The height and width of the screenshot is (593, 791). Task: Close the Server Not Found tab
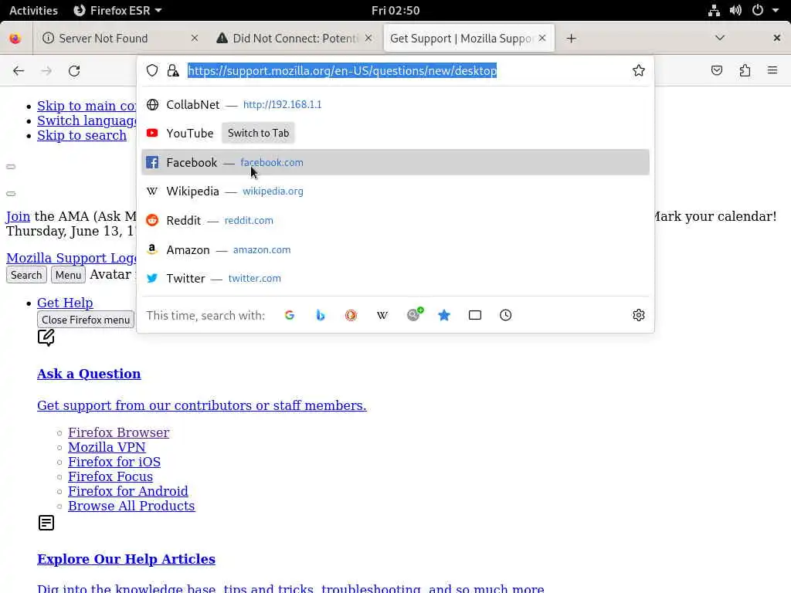tap(195, 38)
